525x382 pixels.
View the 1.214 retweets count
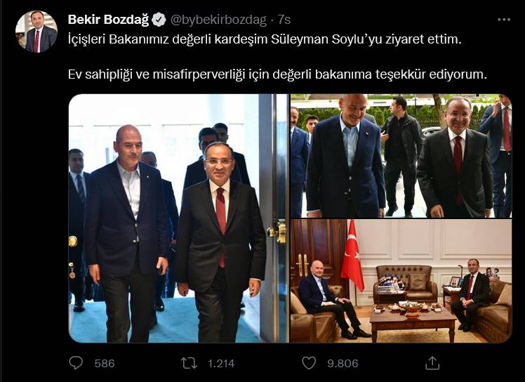(221, 363)
